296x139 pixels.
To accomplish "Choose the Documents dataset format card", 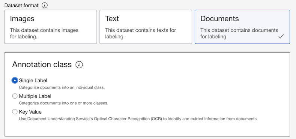I will click(242, 27).
